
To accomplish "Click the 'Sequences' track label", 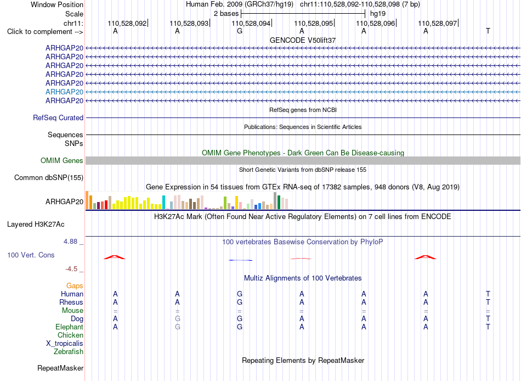I will (x=65, y=135).
